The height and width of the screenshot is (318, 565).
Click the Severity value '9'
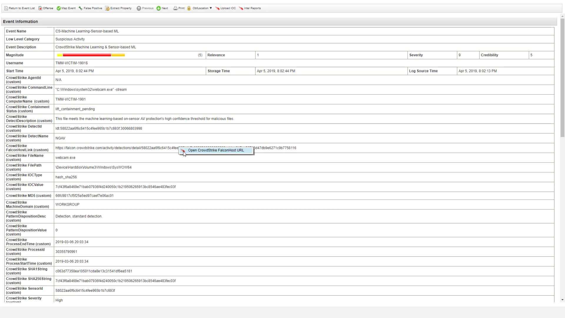click(460, 55)
